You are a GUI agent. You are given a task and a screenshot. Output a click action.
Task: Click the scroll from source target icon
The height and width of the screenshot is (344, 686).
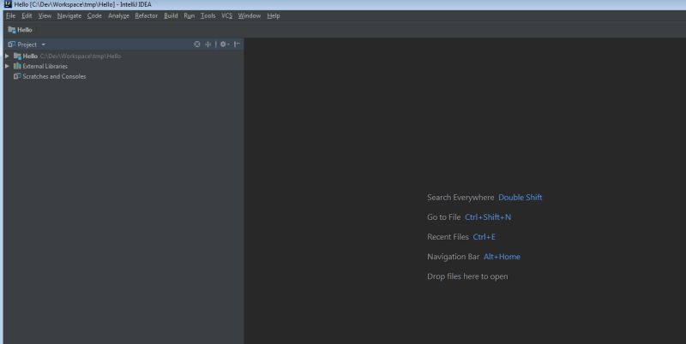pos(197,44)
